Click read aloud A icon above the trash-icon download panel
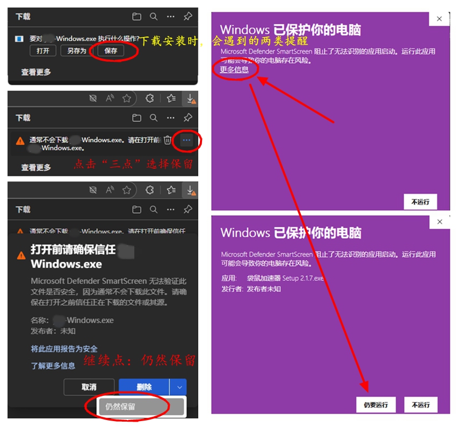 [110, 98]
